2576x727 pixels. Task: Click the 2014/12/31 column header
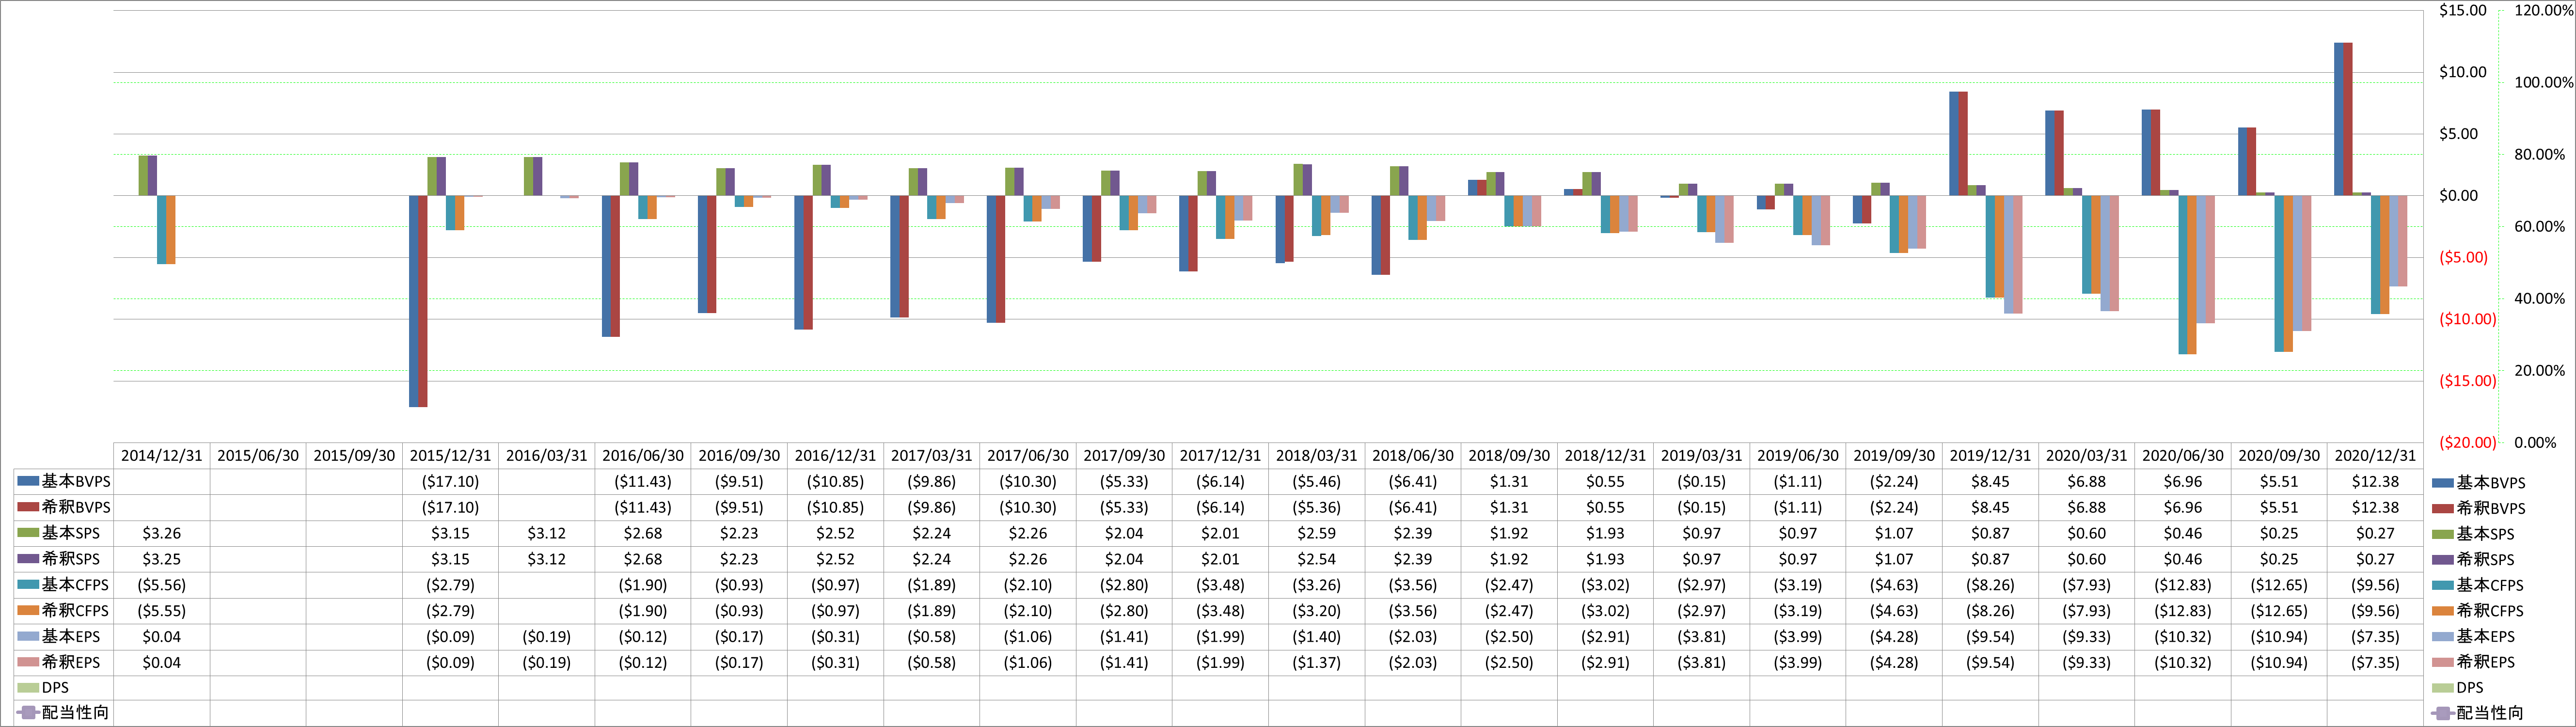(x=162, y=455)
